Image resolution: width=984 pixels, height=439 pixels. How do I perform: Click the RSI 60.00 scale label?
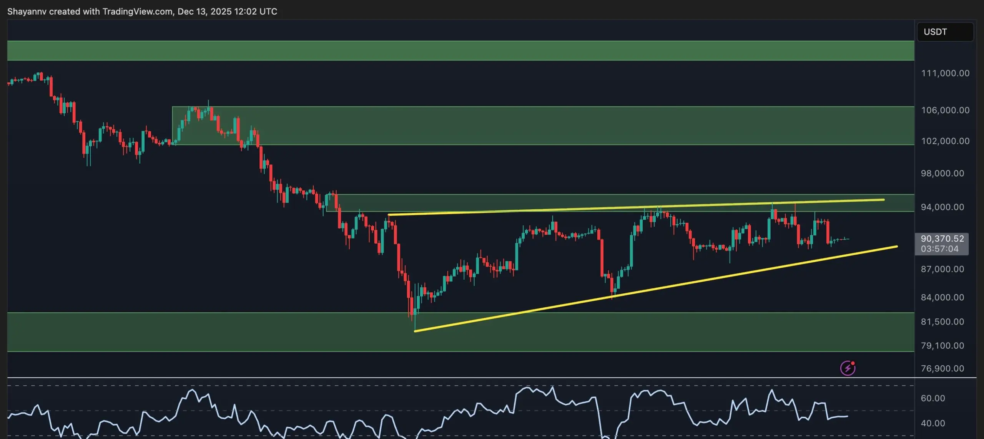point(932,398)
